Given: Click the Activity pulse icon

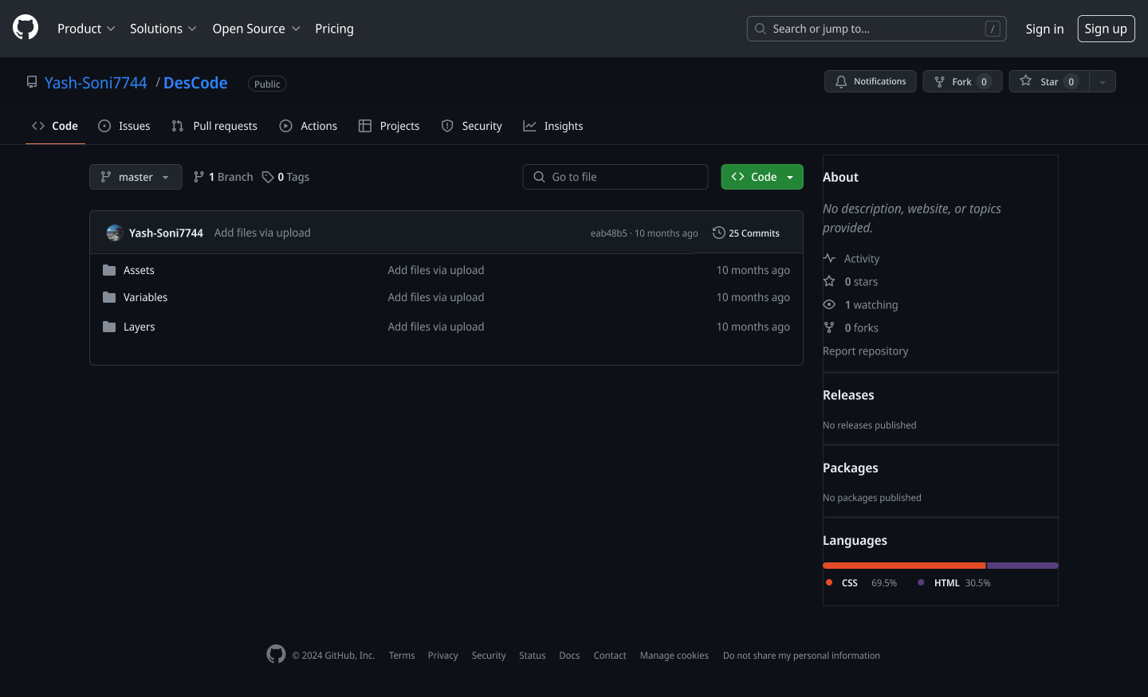Looking at the screenshot, I should [829, 258].
